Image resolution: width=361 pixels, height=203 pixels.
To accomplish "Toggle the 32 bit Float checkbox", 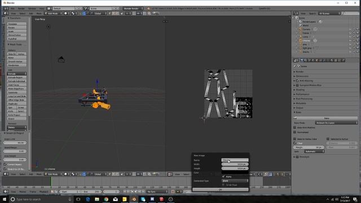I will [223, 185].
